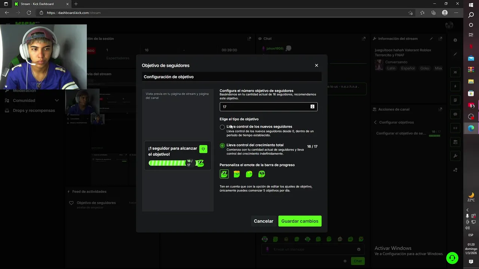Screen dimensions: 479x269
Task: Click the broadcast signal sidebar icon
Action: point(455,128)
